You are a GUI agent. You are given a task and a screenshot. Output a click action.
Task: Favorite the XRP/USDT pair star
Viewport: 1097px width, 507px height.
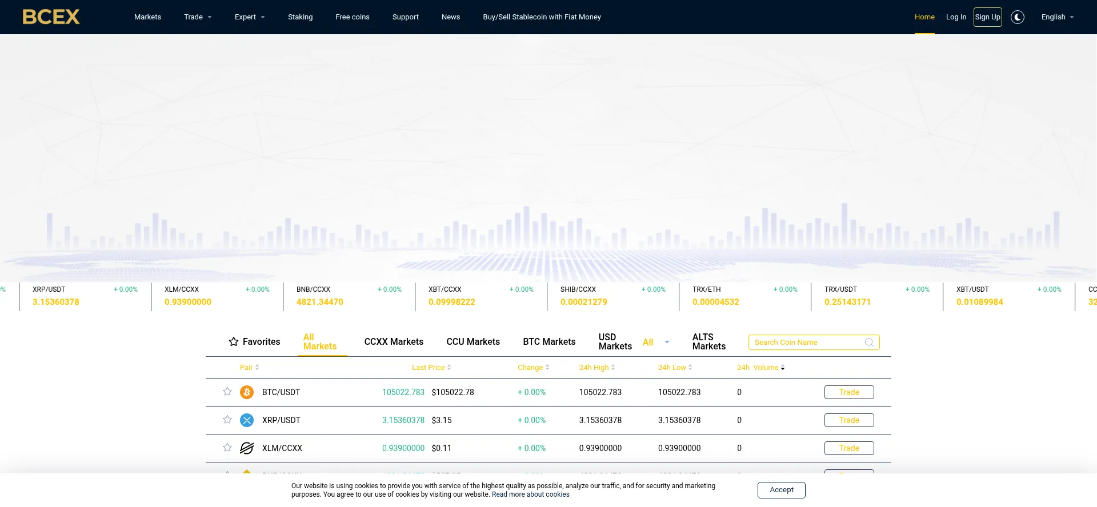227,420
